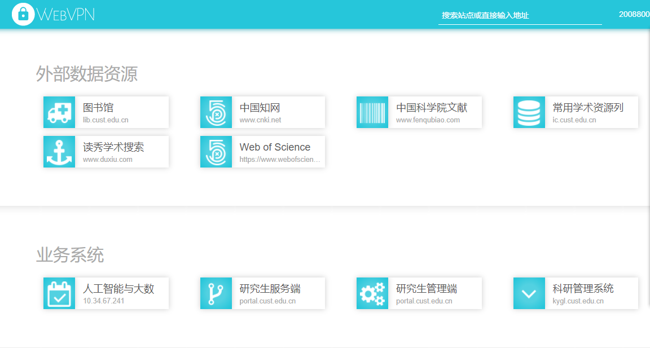Open the 科研管理系统 link title

click(583, 289)
